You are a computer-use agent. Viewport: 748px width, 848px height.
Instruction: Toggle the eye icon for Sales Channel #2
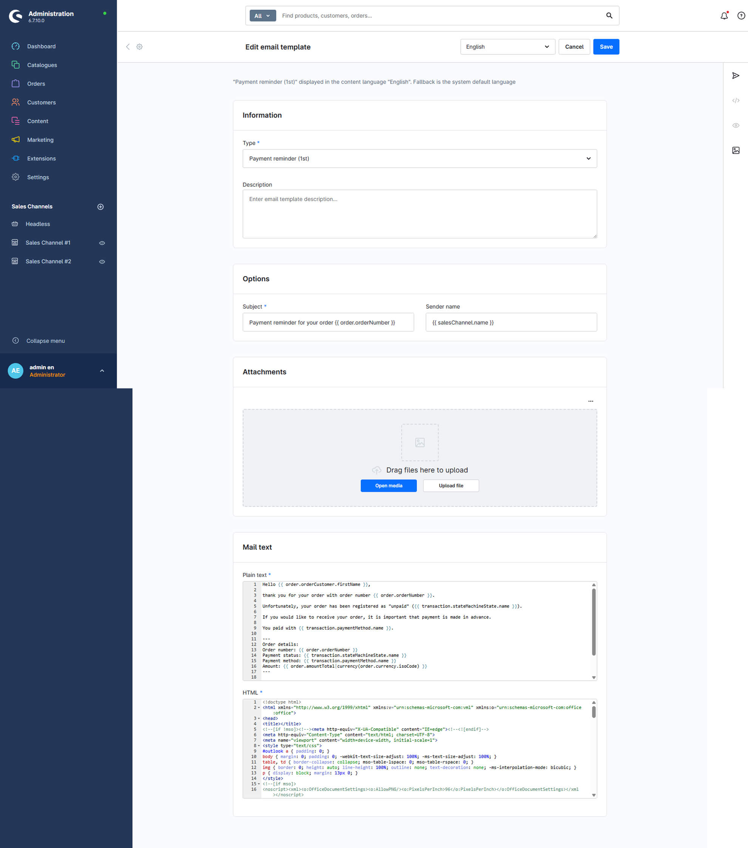pyautogui.click(x=102, y=262)
